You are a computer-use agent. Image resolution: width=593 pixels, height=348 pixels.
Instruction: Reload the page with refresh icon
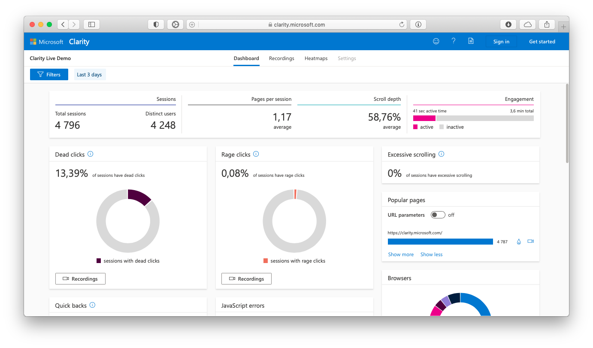pyautogui.click(x=402, y=24)
